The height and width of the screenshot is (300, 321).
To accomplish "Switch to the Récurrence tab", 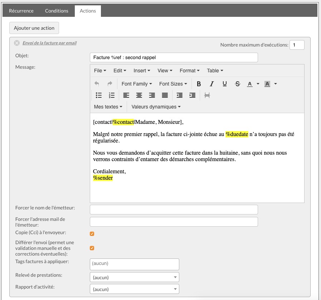I will [21, 11].
